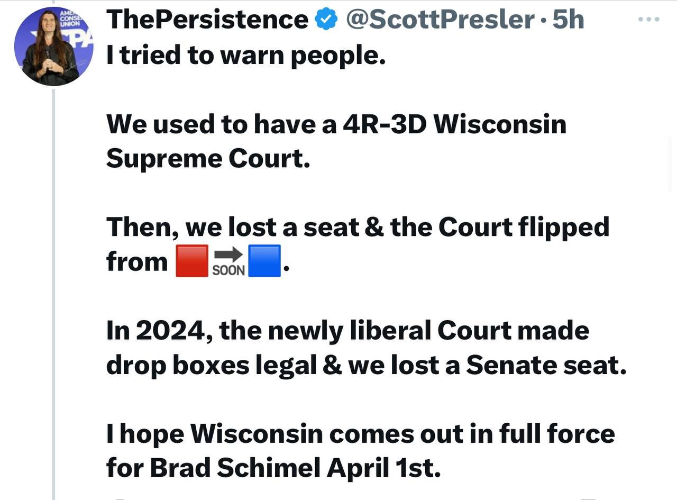The width and height of the screenshot is (677, 500).
Task: Click ThePersistence display name
Action: click(x=206, y=19)
